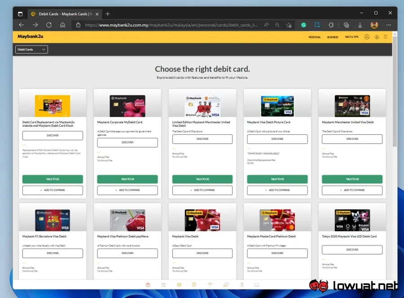Open Read Aloud in address bar
The width and height of the screenshot is (404, 298).
[x=266, y=25]
